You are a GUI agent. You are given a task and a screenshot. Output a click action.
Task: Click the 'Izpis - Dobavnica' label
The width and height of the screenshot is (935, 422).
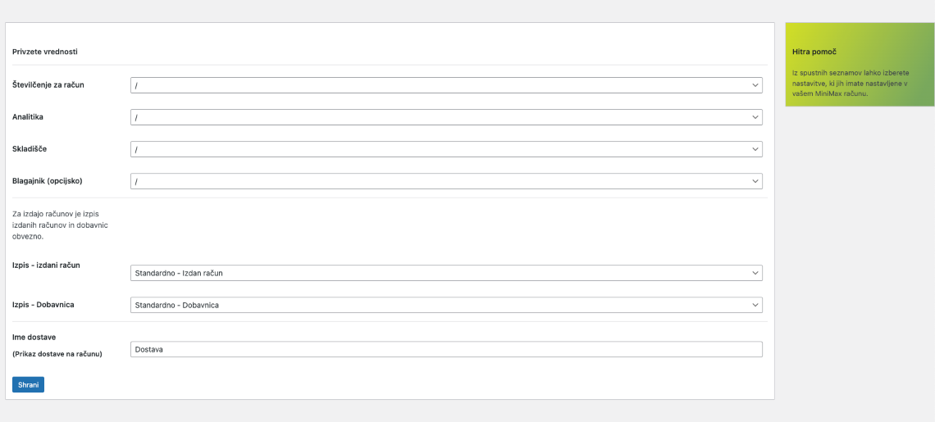click(43, 305)
